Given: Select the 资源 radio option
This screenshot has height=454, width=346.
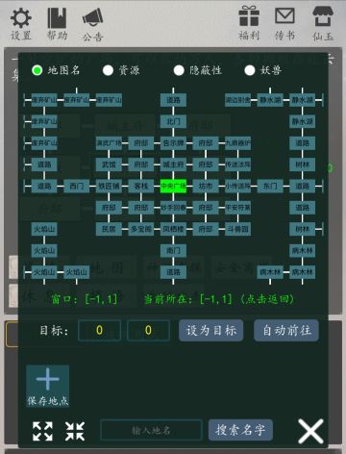Looking at the screenshot, I should point(108,70).
